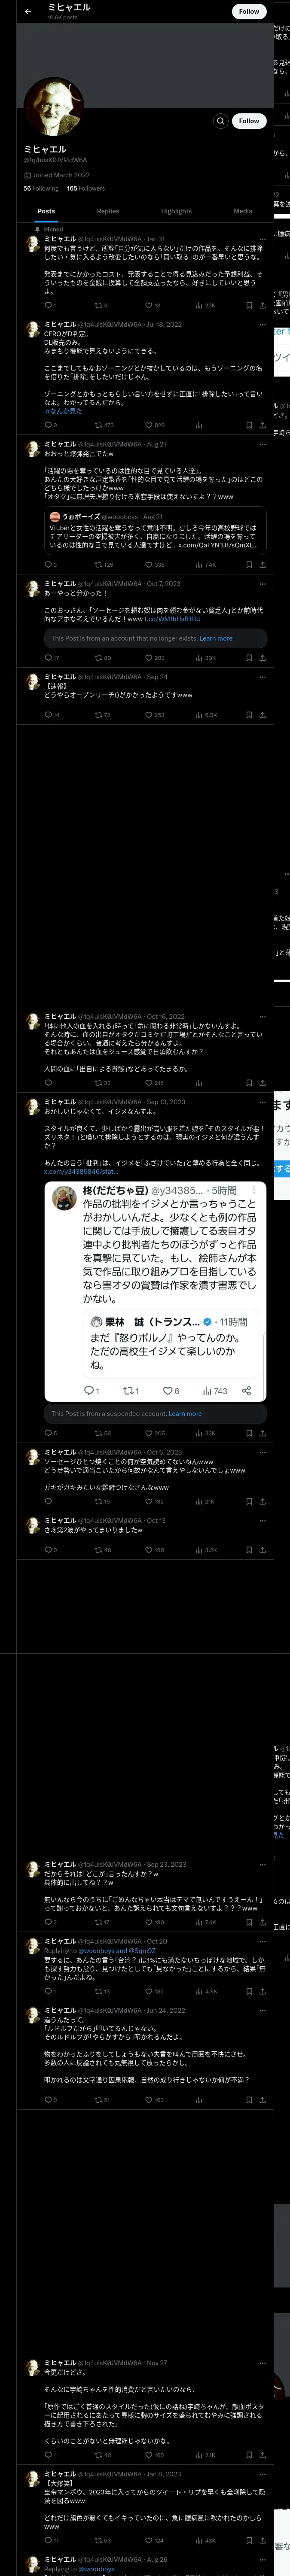
Task: Reply to the Aug 21 post
Action: point(50,564)
